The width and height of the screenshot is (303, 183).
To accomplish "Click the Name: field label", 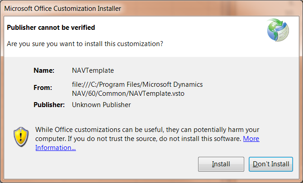I will (44, 70).
